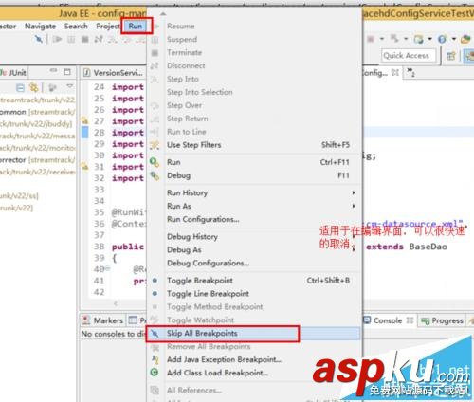The width and height of the screenshot is (474, 402).
Task: Open dropdown next to blue round icon
Action: [454, 39]
